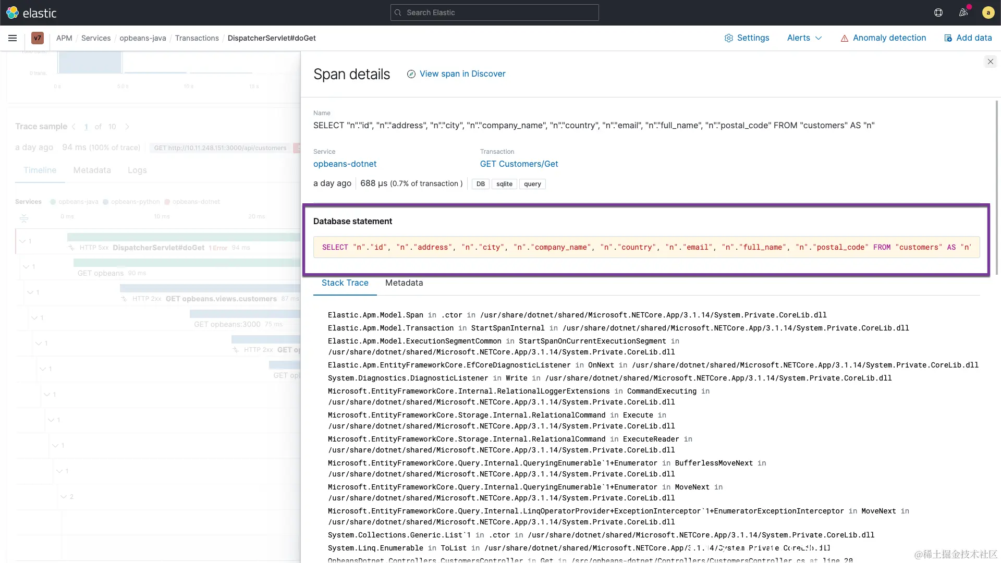Close the Span details flyout

coord(990,62)
